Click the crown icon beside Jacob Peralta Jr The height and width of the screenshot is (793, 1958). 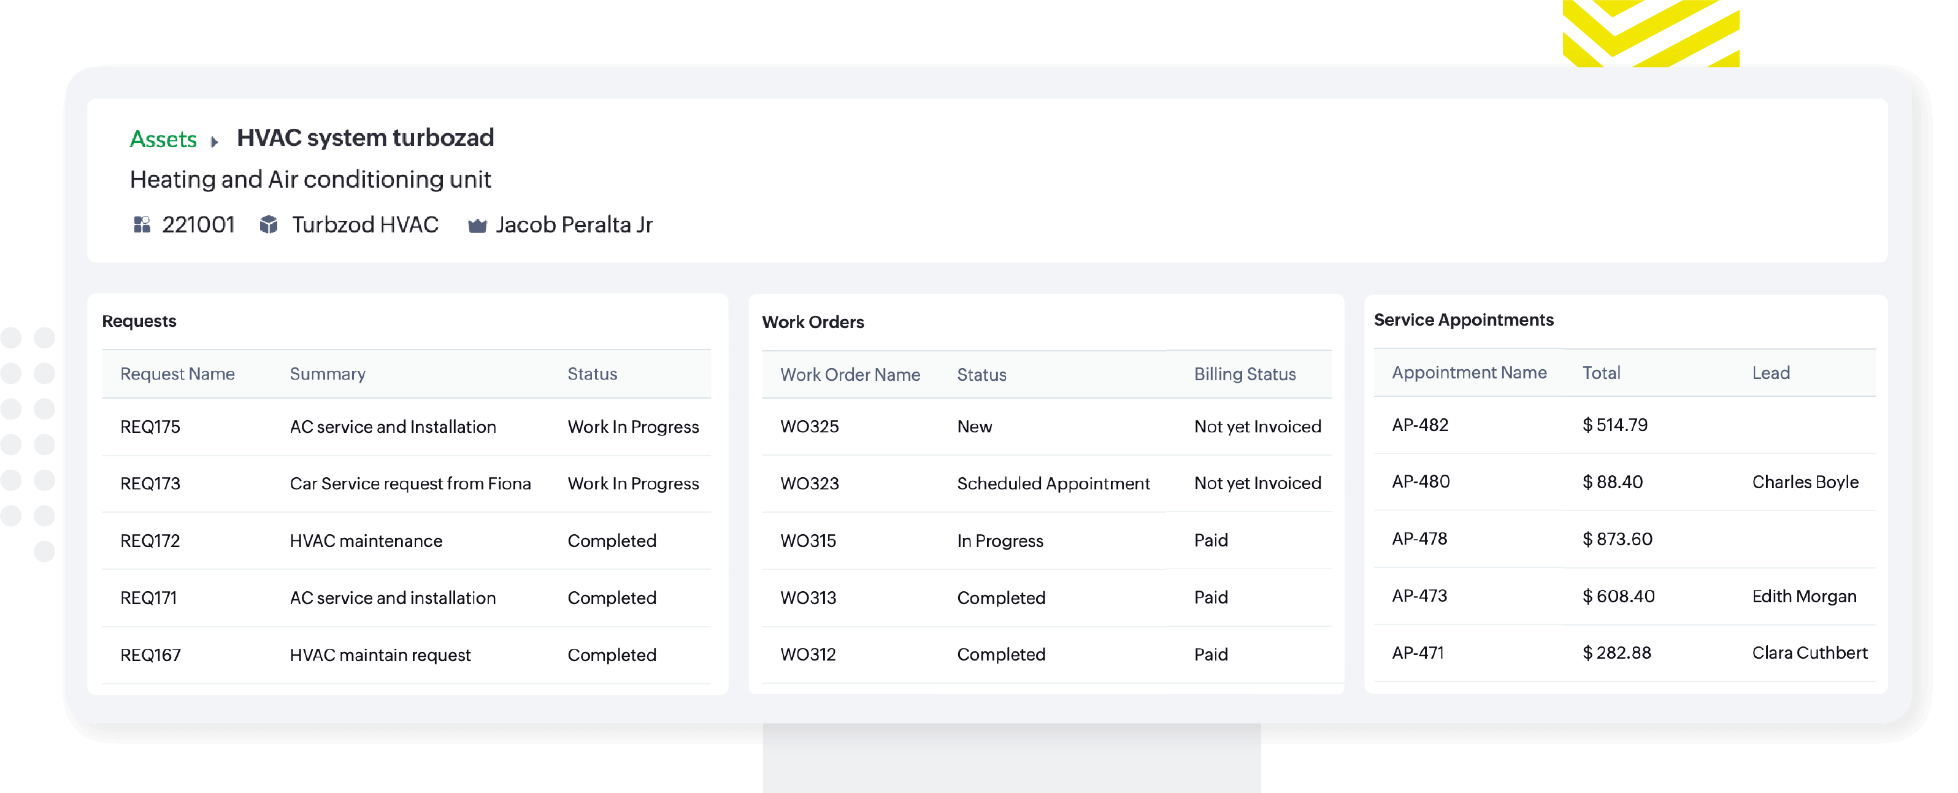click(x=477, y=225)
